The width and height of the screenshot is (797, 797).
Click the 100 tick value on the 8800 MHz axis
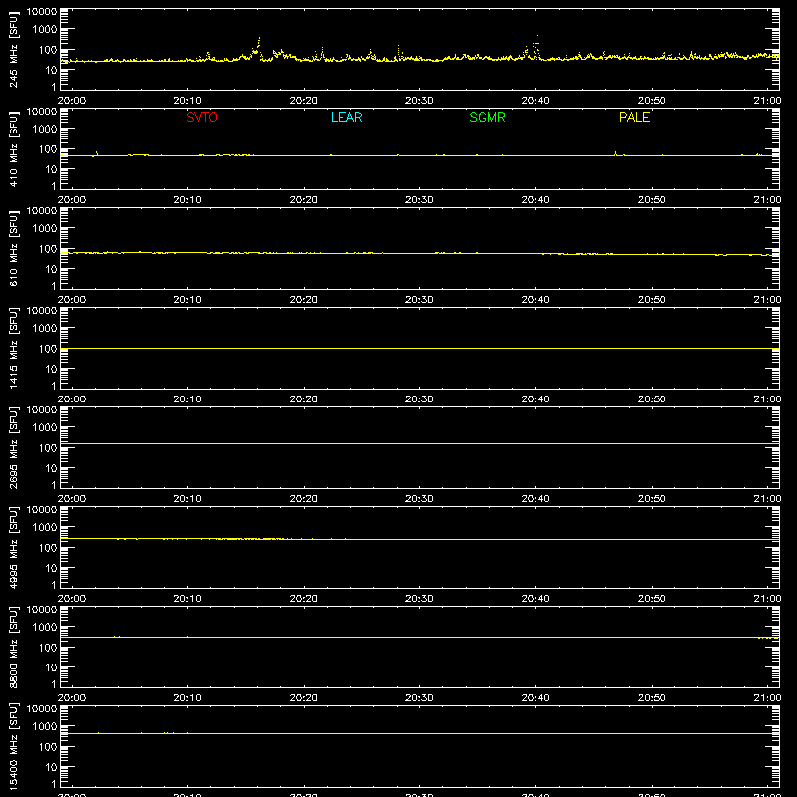48,648
